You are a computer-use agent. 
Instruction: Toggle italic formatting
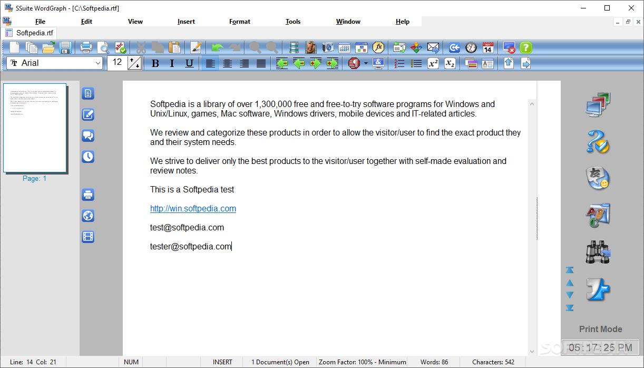[172, 63]
